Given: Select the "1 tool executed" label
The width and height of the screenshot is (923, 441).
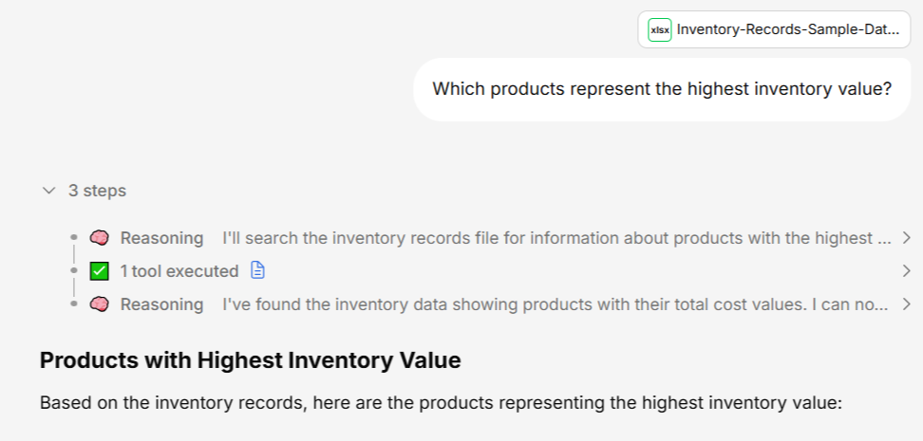Looking at the screenshot, I should tap(179, 271).
